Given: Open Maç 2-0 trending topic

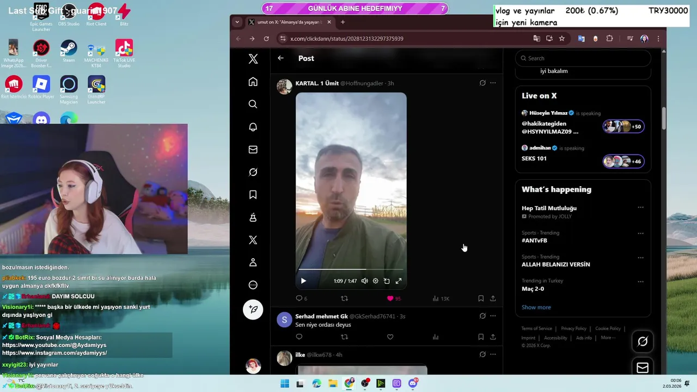Looking at the screenshot, I should coord(533,289).
